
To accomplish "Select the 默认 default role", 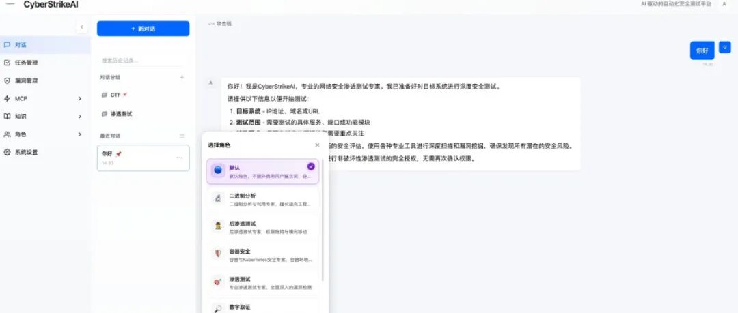I will (x=262, y=171).
